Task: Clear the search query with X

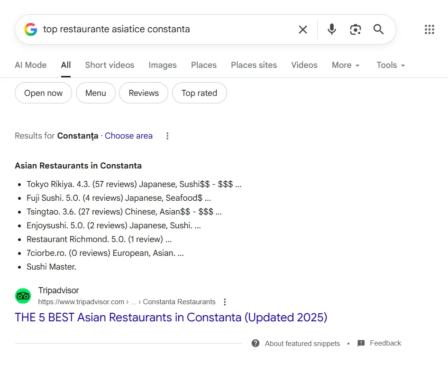Action: click(303, 29)
